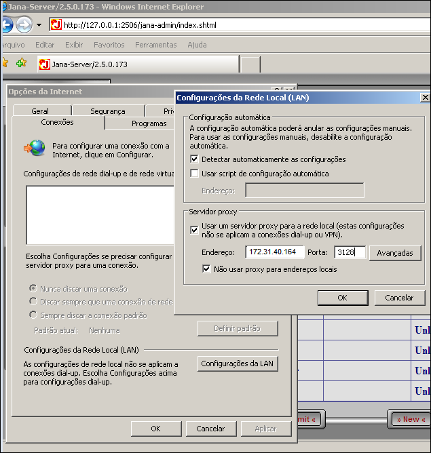Open the recent pages dropdown arrow
This screenshot has width=431, height=453.
pos(39,25)
